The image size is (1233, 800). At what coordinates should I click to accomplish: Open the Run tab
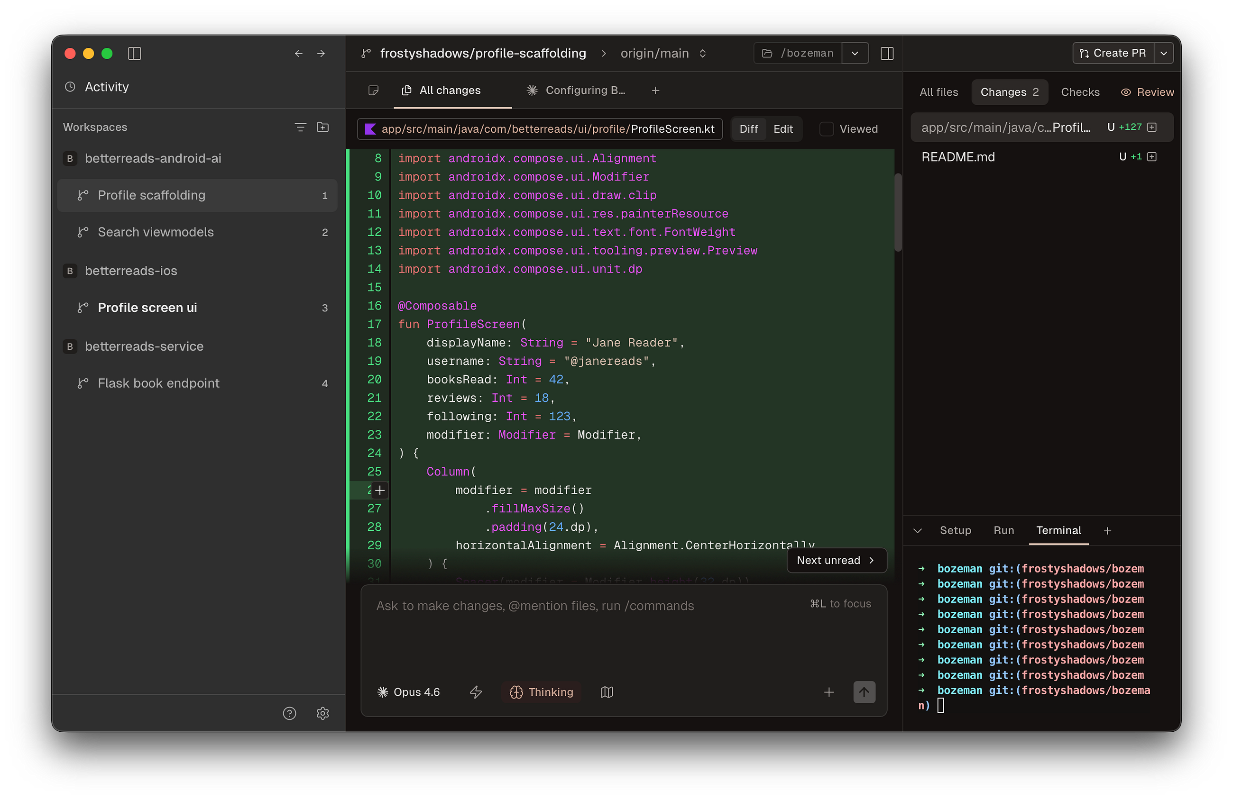(1003, 531)
